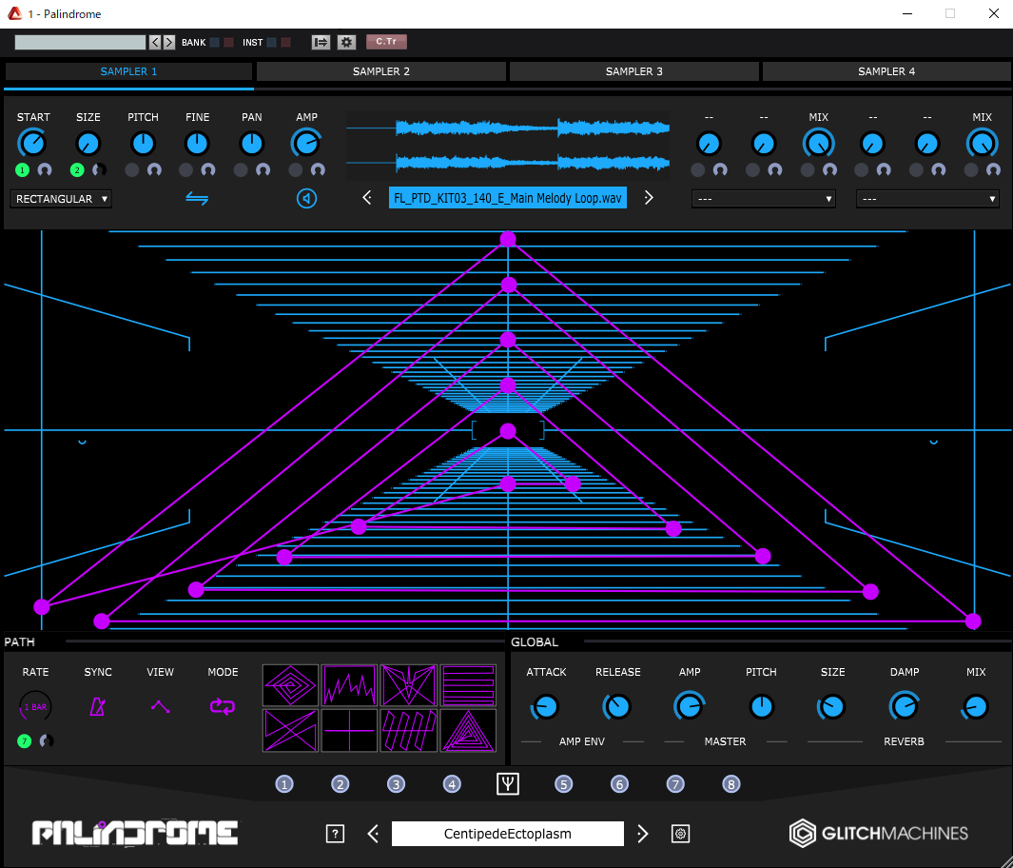Click the reverb DAMP knob
This screenshot has height=868, width=1013.
pos(904,706)
